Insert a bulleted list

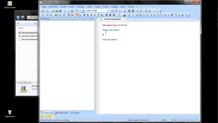point(47,15)
